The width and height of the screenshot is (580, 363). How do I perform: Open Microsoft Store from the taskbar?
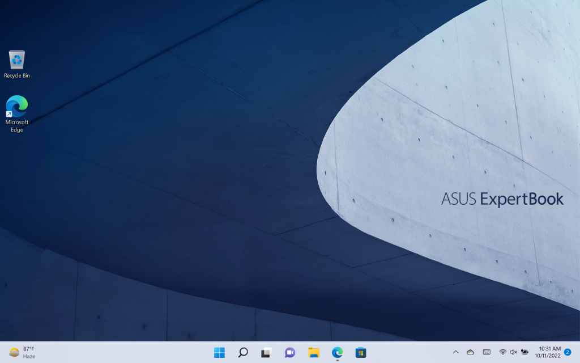pos(361,353)
